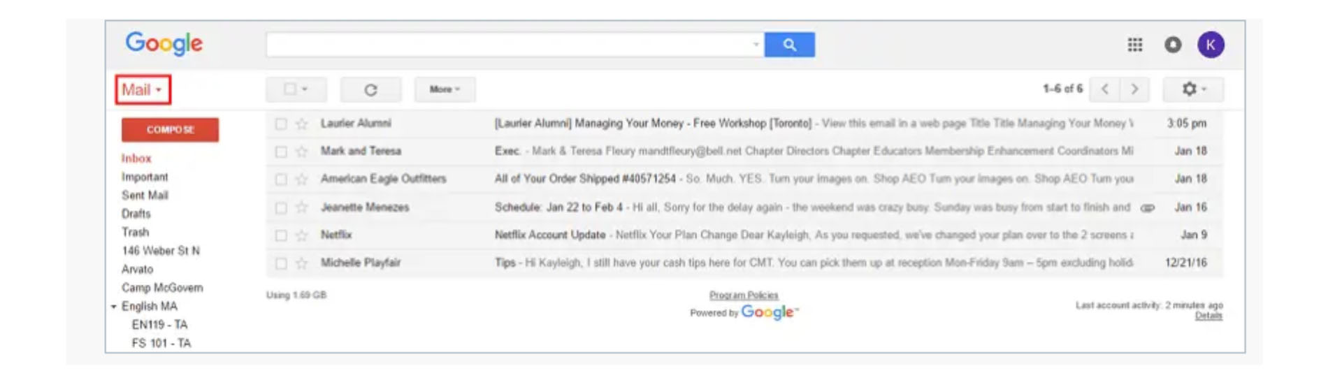This screenshot has width=1342, height=373.
Task: Open the Netflix Account Update email
Action: [744, 235]
